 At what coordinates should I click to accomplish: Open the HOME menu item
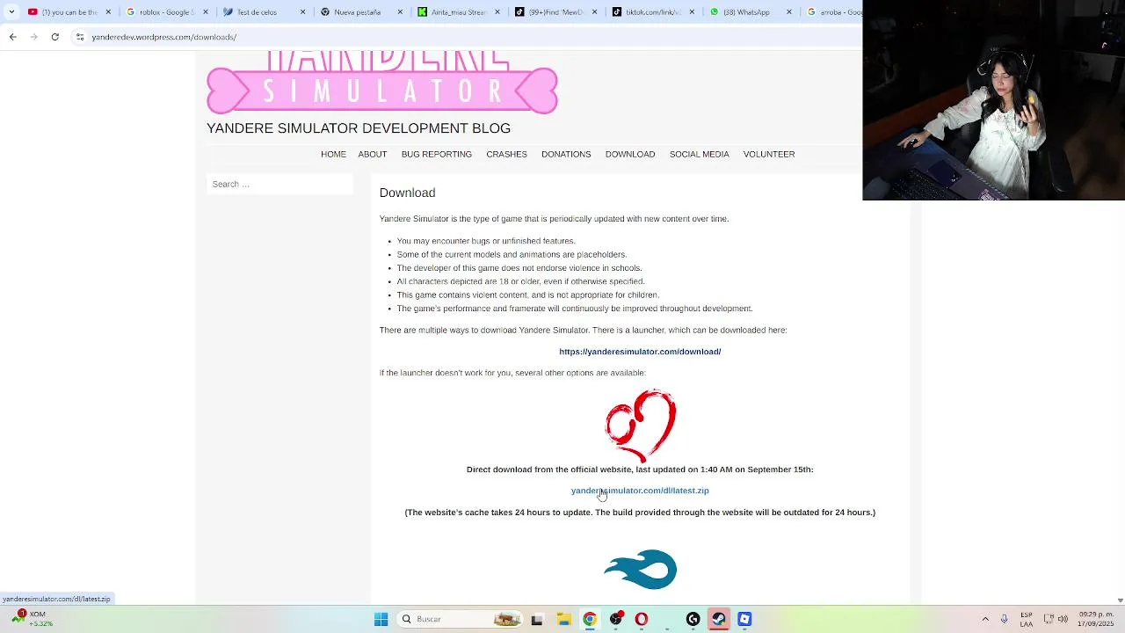(x=333, y=154)
